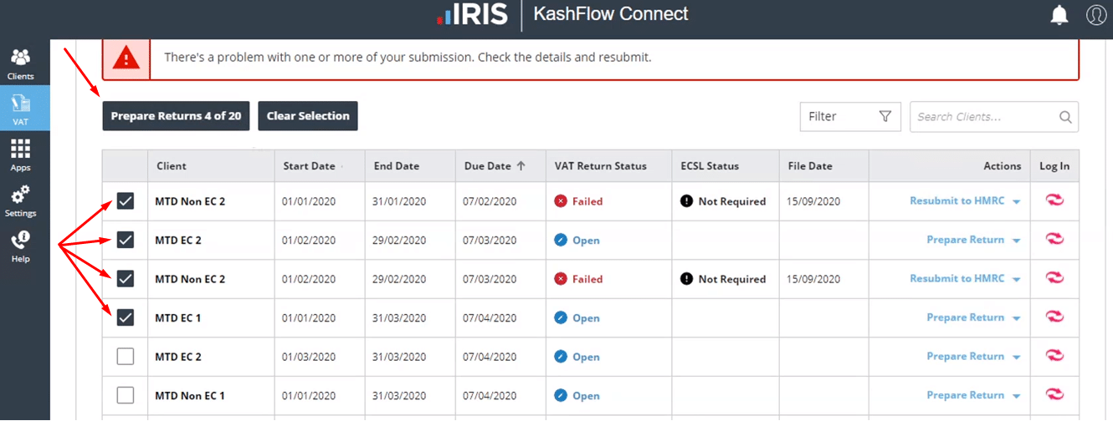Open Clients in the sidebar
The height and width of the screenshot is (421, 1113).
21,63
